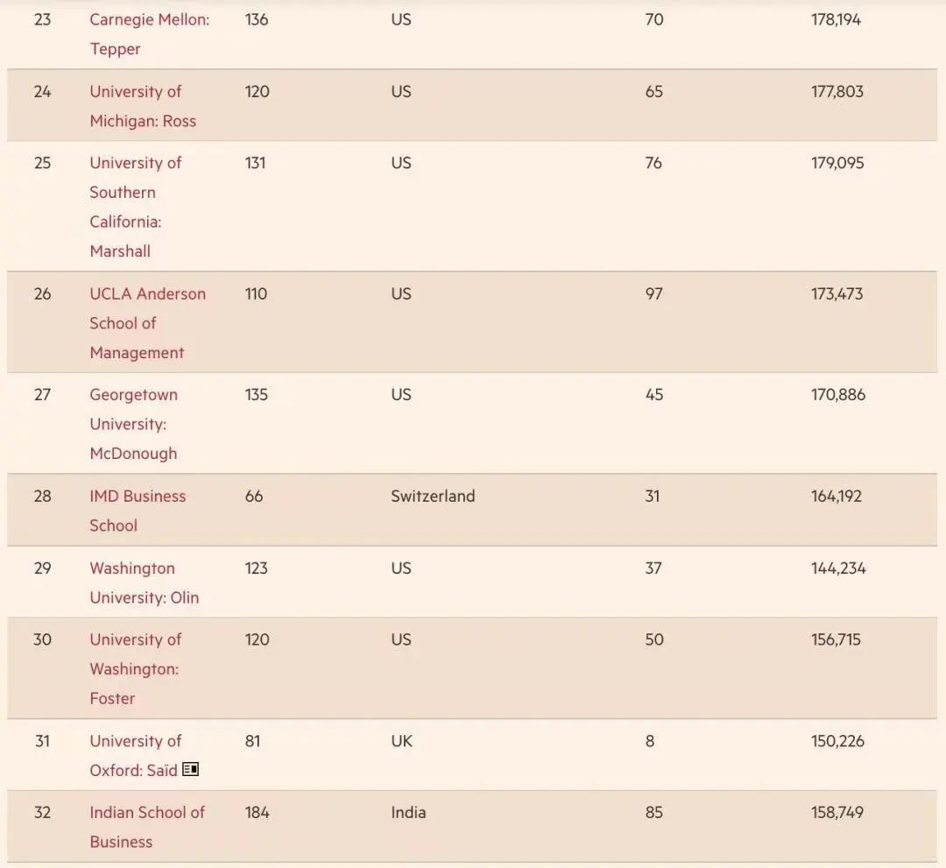Select salary figure 179,095 in Marshall row
Viewport: 946px width, 868px height.
[x=837, y=163]
